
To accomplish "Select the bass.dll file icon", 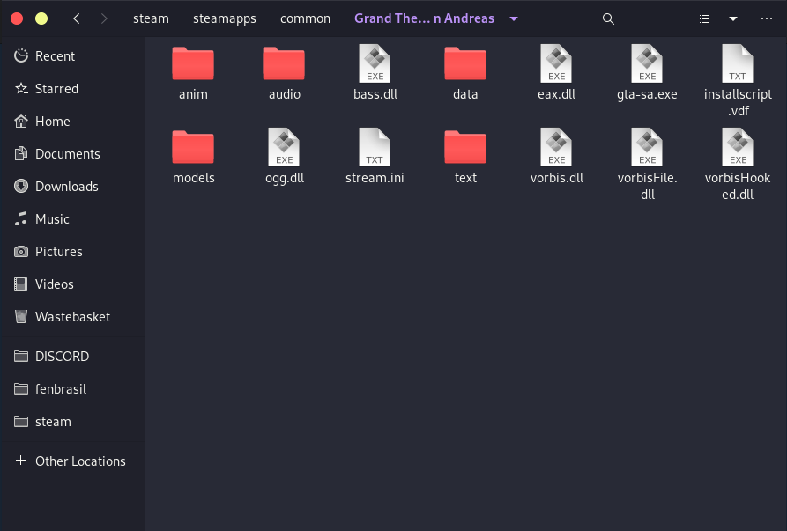I will pyautogui.click(x=375, y=63).
